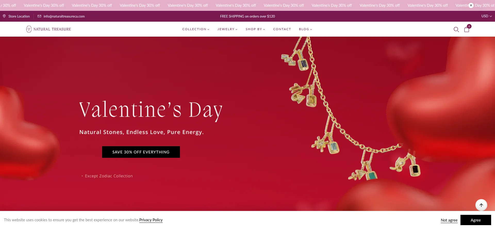Click the scroll-to-top arrow button
This screenshot has height=229, width=495.
[x=481, y=205]
